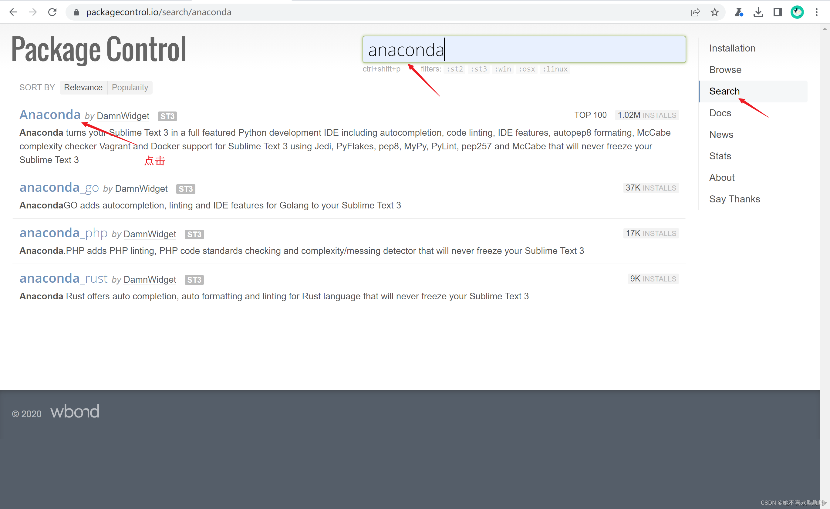
Task: Open the profile avatar icon
Action: click(797, 12)
